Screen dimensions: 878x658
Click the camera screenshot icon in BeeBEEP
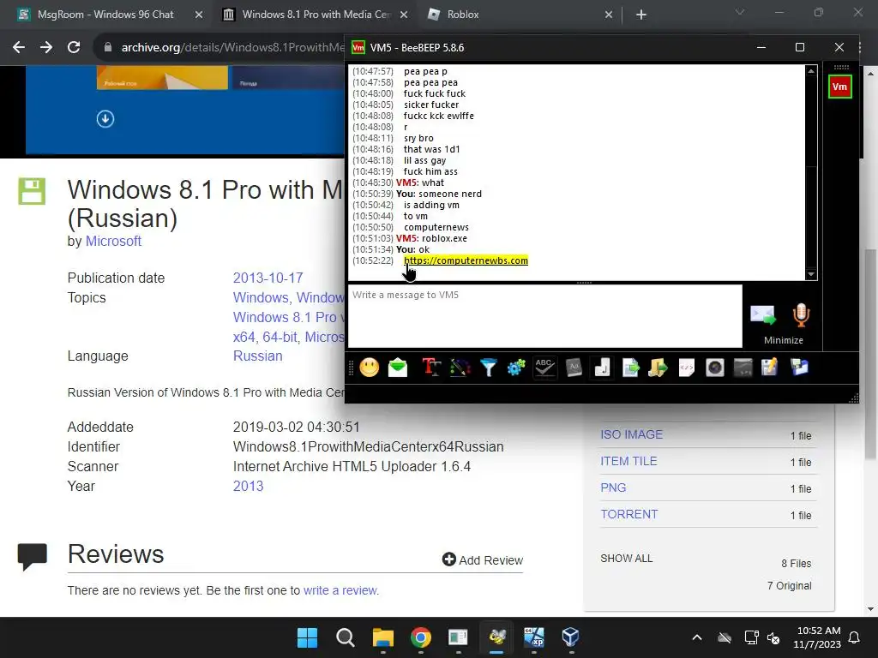pos(715,368)
